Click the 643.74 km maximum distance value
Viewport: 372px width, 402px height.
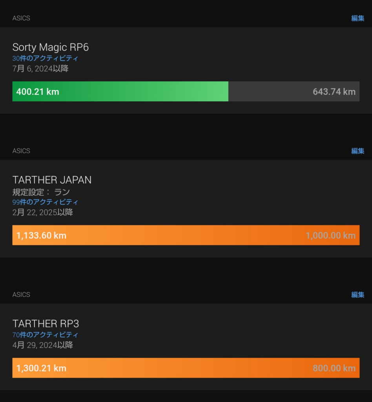point(334,92)
